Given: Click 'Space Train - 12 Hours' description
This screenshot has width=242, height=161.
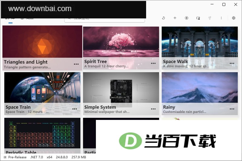Looking at the screenshot, I should point(24,112).
